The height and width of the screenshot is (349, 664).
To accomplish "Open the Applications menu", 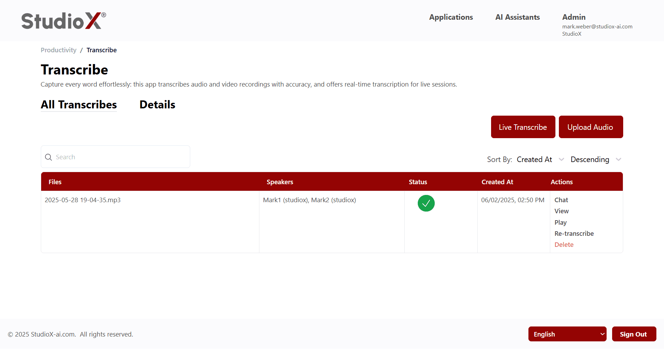I will point(451,17).
